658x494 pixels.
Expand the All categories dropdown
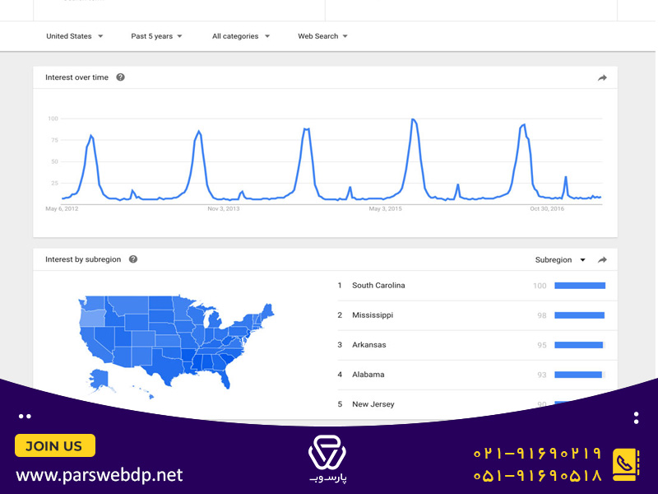pos(241,36)
